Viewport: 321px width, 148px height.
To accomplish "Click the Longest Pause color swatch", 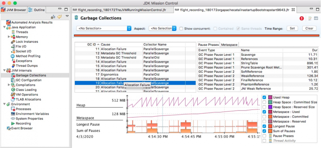I will (270, 126).
